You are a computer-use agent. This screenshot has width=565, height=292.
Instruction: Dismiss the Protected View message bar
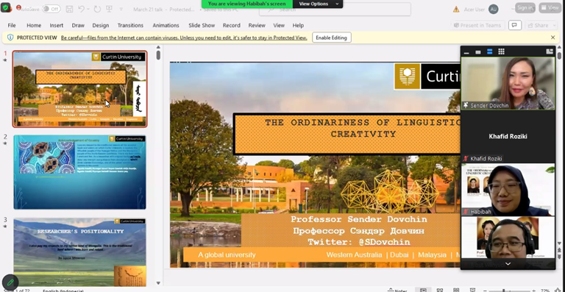point(552,38)
